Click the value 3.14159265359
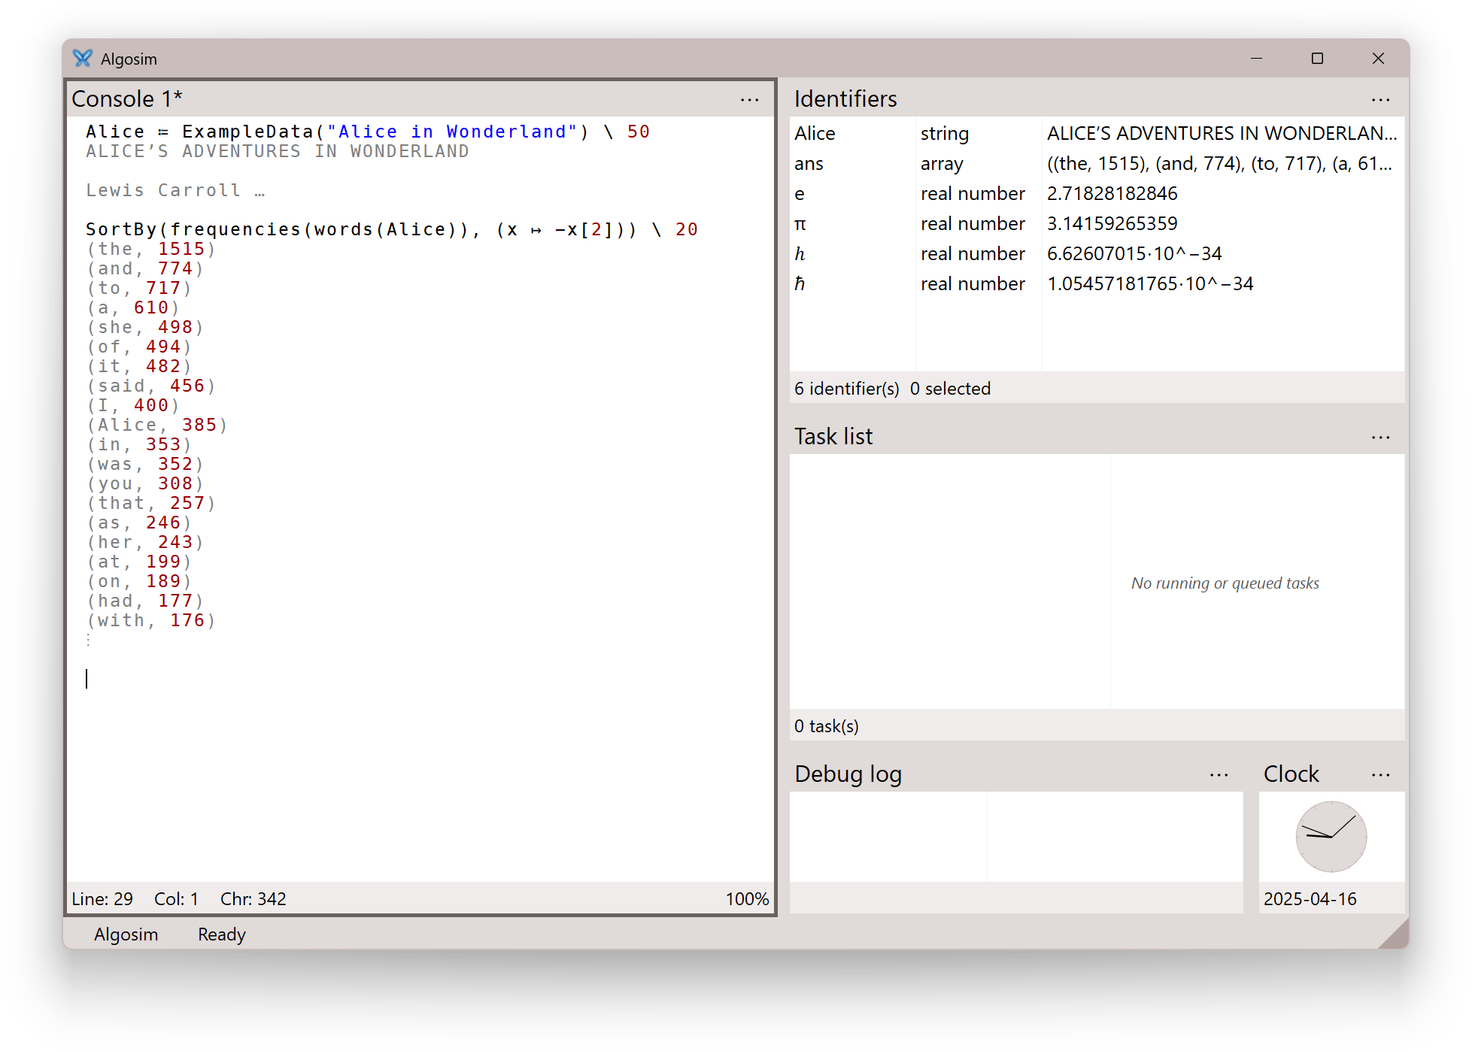This screenshot has width=1472, height=1054. (1112, 223)
